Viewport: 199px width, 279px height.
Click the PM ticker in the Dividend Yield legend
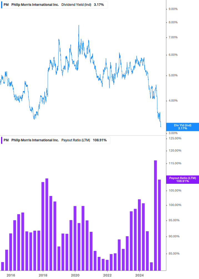(x=6, y=5)
